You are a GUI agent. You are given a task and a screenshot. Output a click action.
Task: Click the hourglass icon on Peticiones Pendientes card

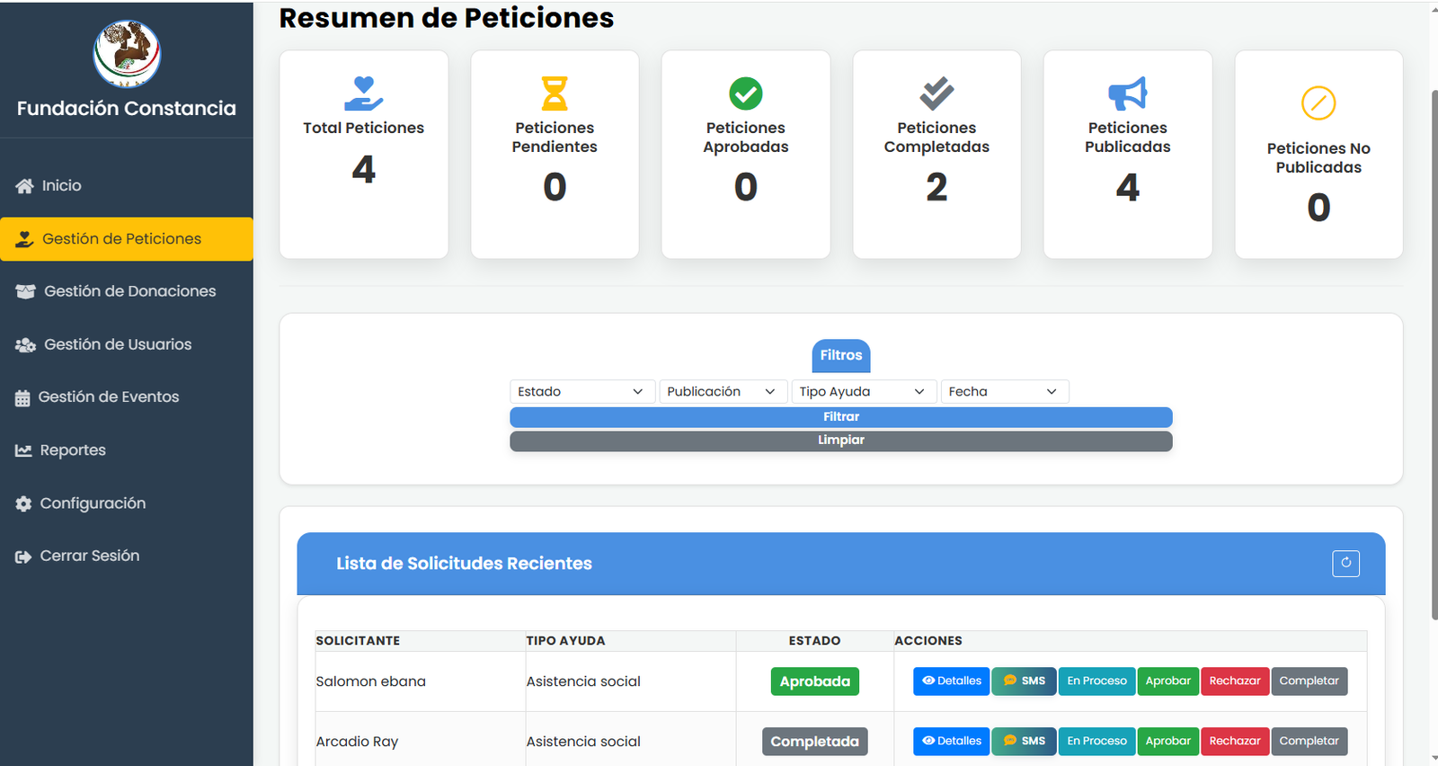point(555,94)
